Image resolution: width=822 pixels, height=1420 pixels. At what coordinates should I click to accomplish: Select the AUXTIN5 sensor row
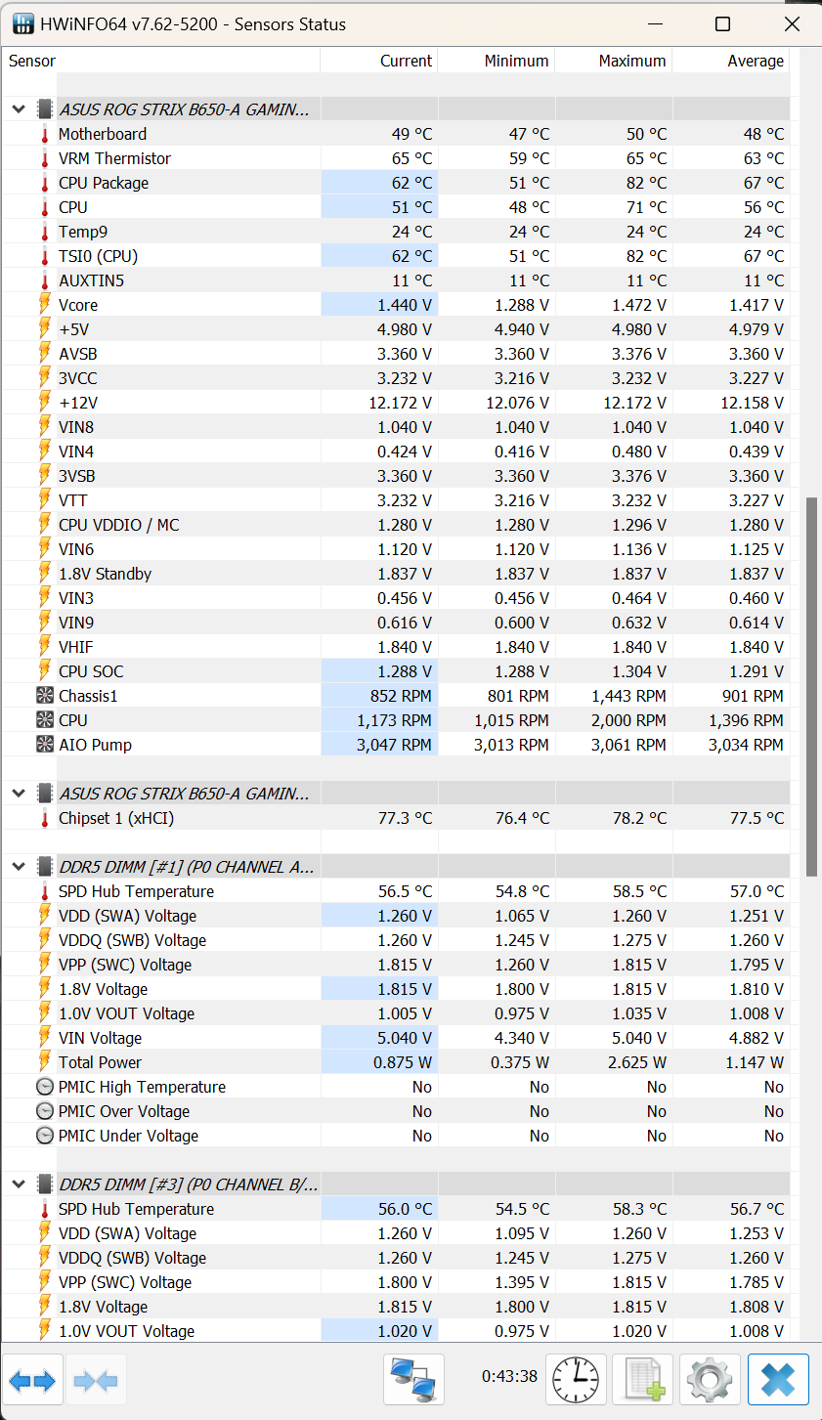[396, 280]
